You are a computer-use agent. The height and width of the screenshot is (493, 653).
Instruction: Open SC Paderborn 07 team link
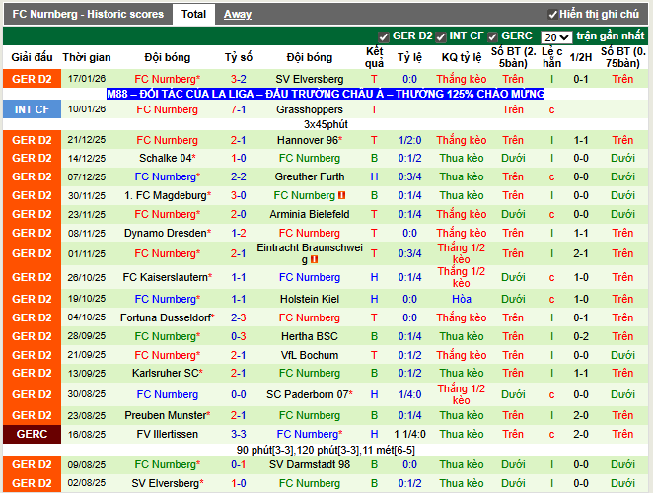[308, 394]
